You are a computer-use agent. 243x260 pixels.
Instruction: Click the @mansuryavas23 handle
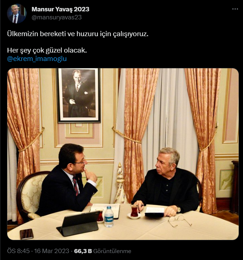[x=56, y=17]
